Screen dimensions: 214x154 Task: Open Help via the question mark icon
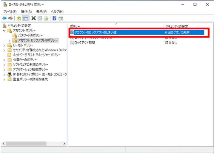pos(54,18)
